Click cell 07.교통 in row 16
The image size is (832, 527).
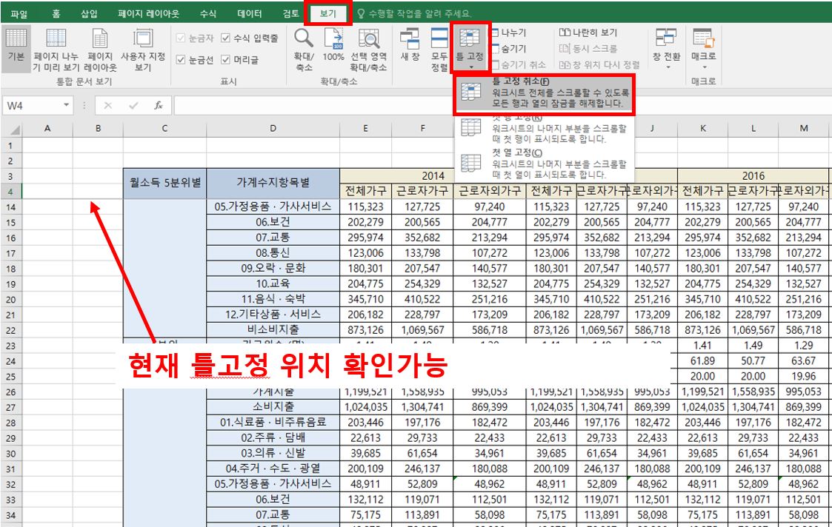[273, 238]
